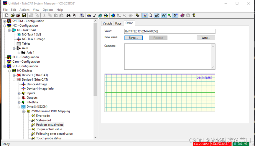Open the book reference icon
This screenshot has height=146, width=255.
pos(182,15)
